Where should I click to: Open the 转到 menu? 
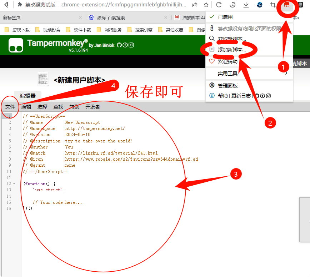coord(74,107)
